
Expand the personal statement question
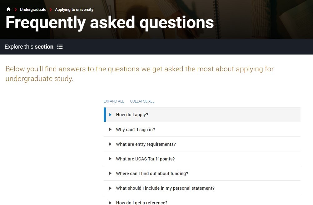pos(165,188)
